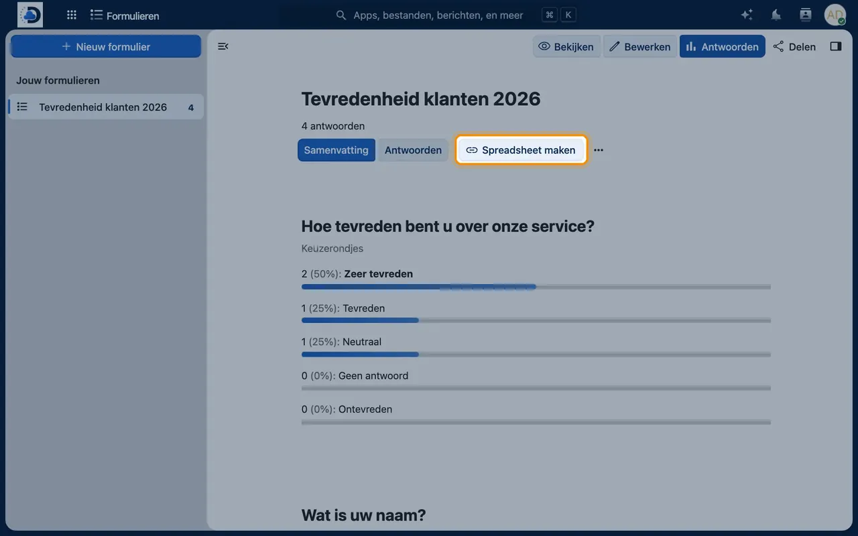Click the 'Ontevreden' result label

(365, 409)
